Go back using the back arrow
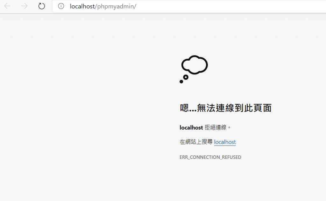This screenshot has width=326, height=201. point(7,6)
